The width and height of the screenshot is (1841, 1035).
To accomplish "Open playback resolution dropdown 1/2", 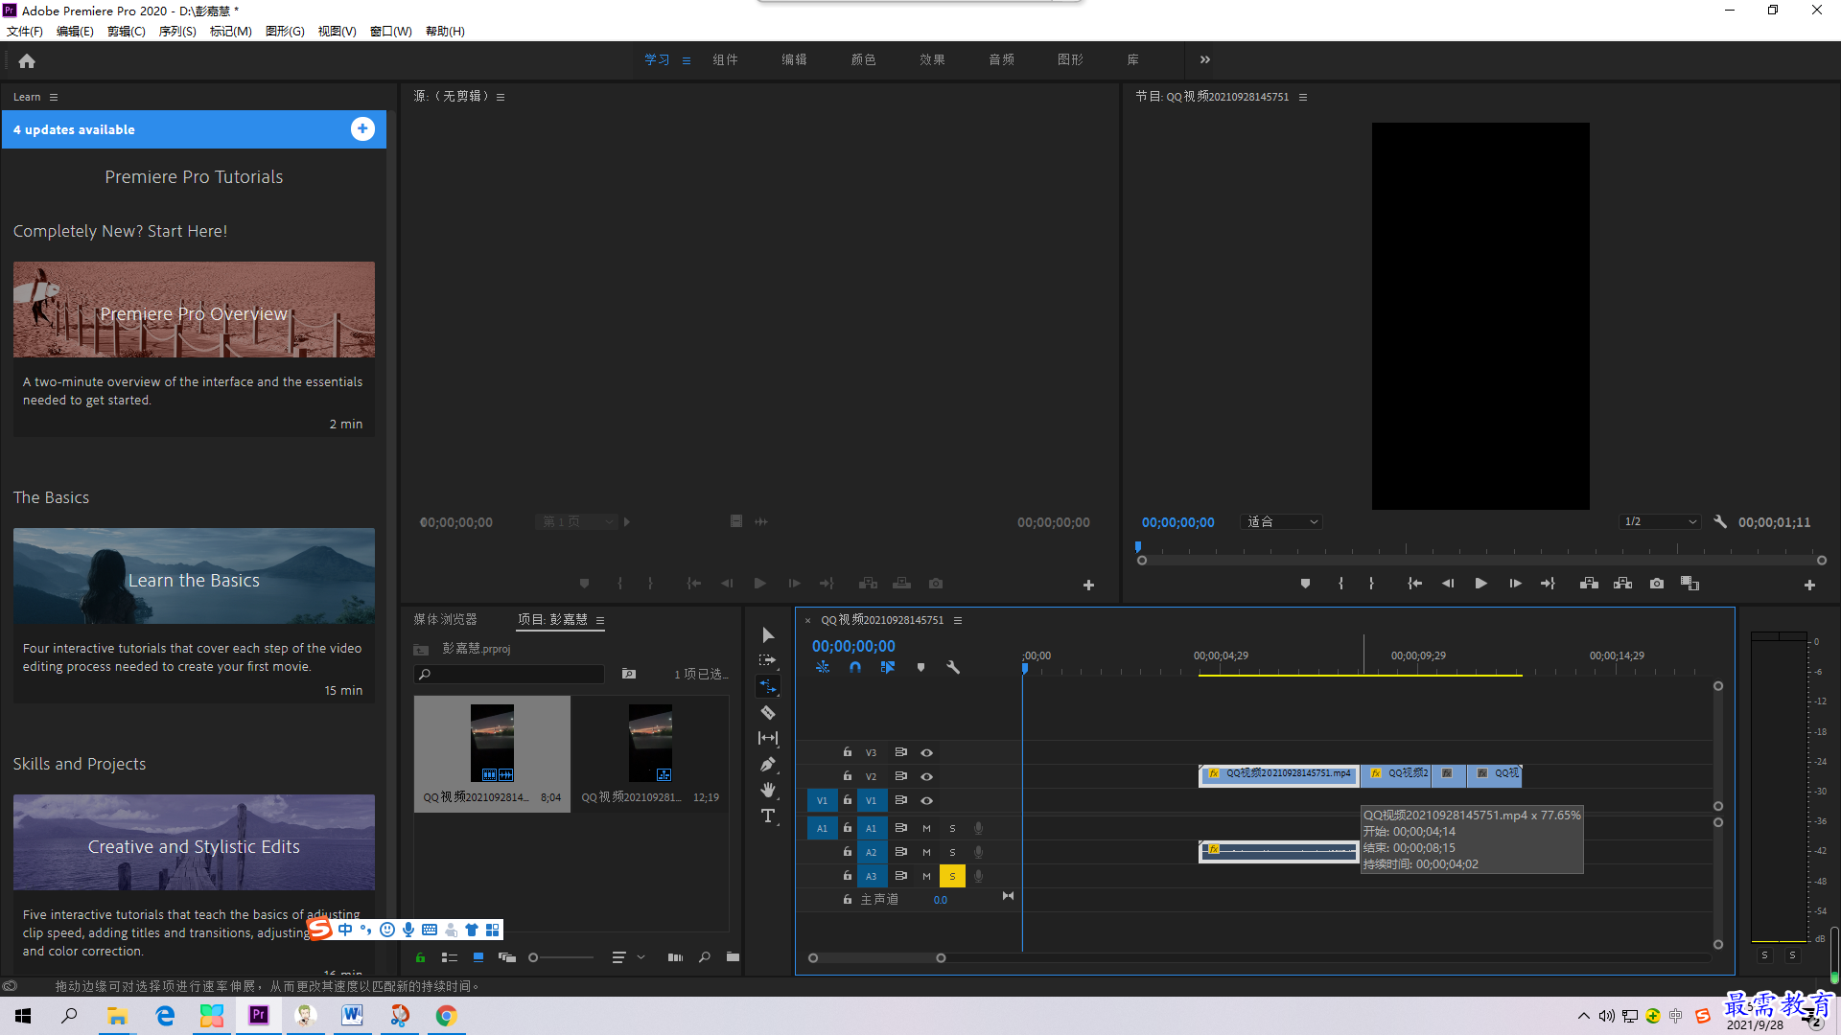I will click(x=1660, y=522).
